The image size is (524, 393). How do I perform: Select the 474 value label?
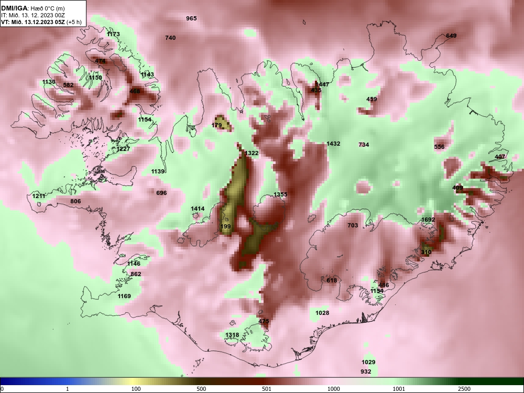(x=100, y=61)
